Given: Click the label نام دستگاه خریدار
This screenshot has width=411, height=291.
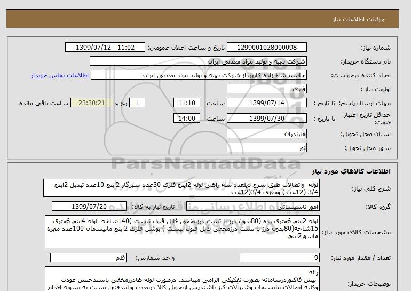Looking at the screenshot, I should point(366,61).
